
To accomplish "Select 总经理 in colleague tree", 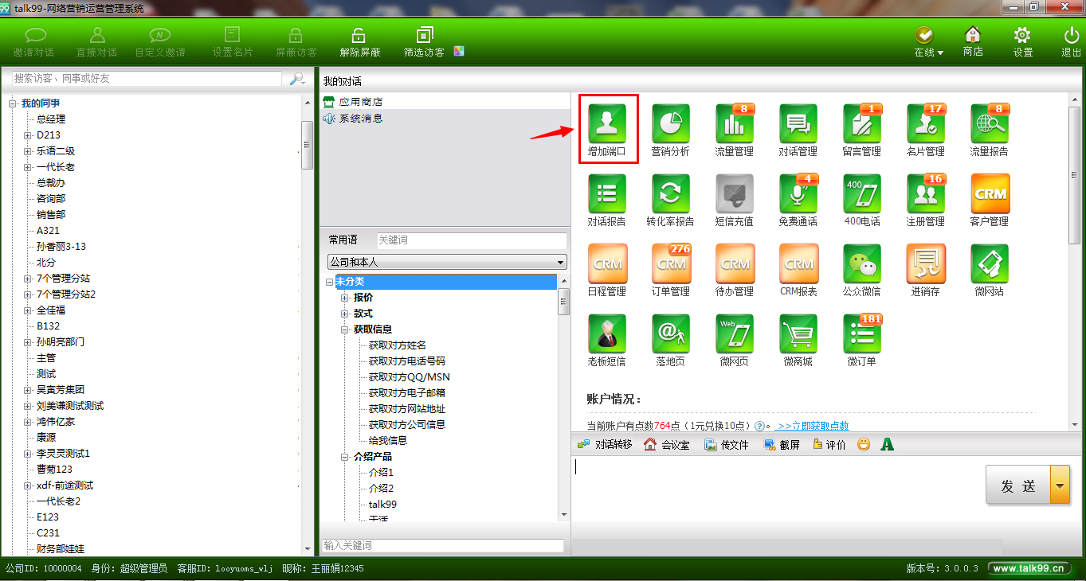I will 51,119.
